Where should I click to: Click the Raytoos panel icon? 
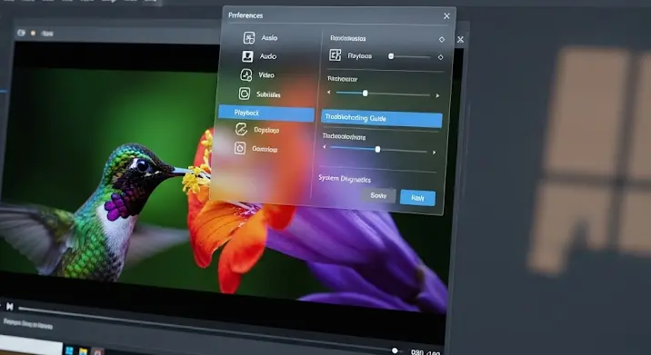click(x=336, y=54)
